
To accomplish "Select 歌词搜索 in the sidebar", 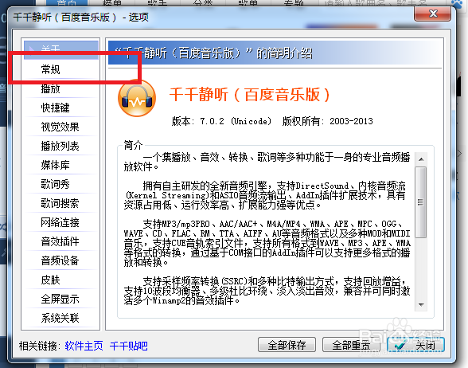I will coord(61,203).
